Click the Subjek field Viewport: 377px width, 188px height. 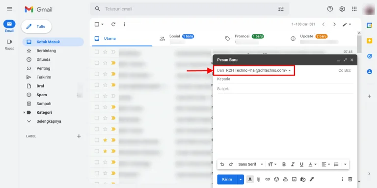pos(285,89)
